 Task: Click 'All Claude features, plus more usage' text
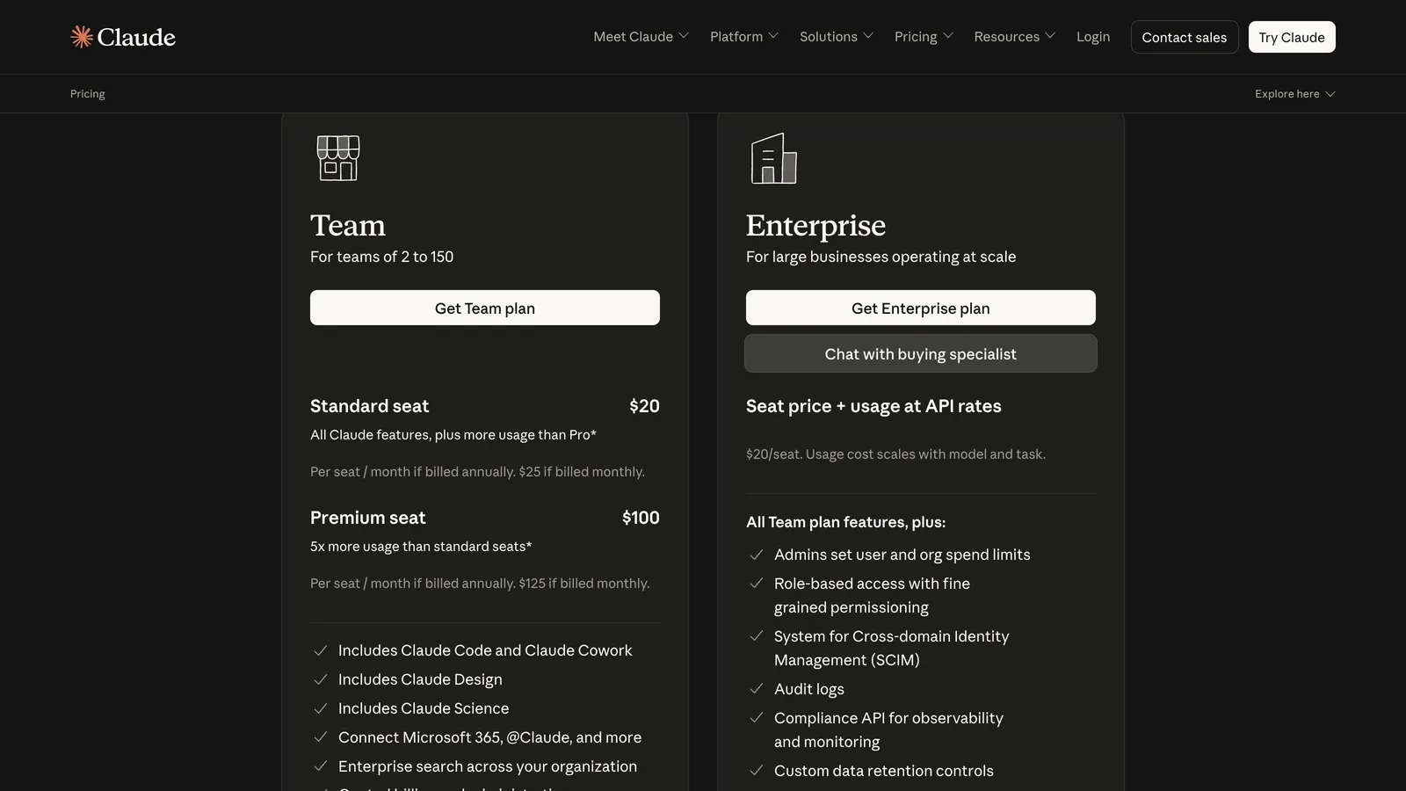453,435
